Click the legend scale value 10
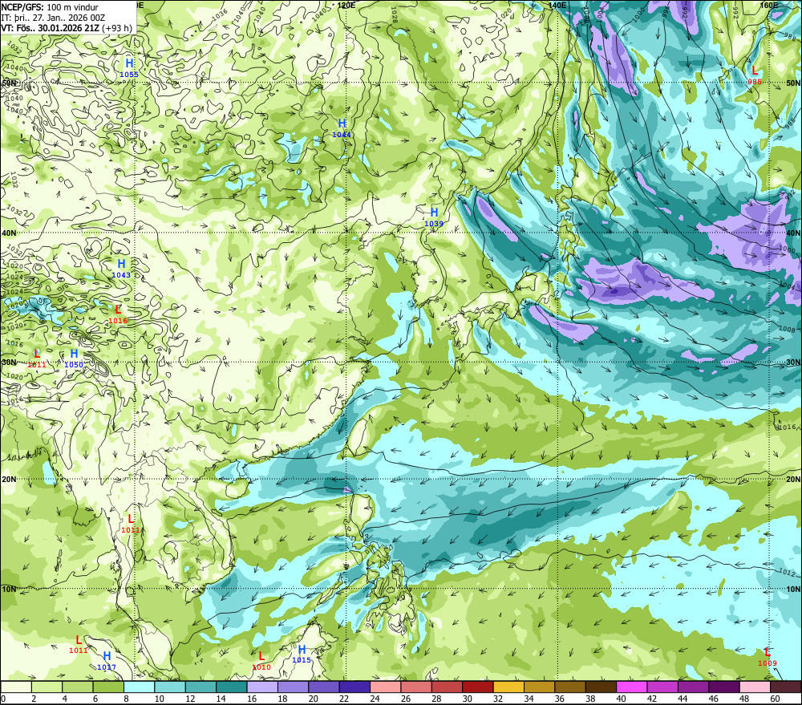 pyautogui.click(x=160, y=699)
